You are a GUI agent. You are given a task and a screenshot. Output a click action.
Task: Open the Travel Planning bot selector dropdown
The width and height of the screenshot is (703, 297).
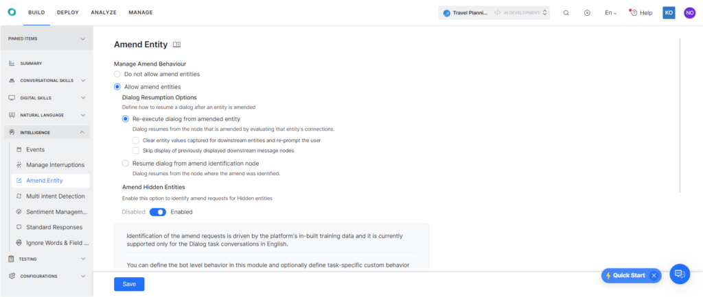point(494,12)
